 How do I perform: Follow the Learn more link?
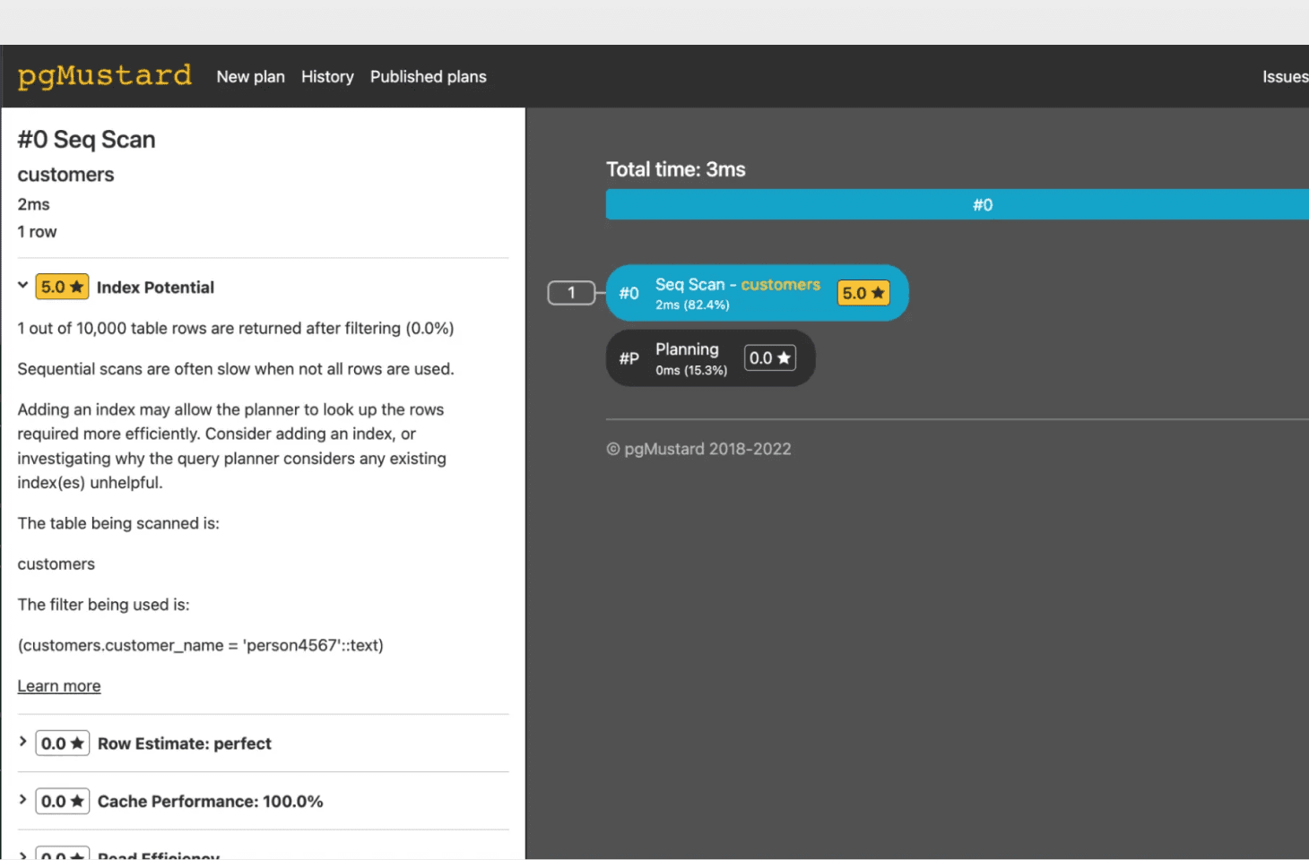59,686
